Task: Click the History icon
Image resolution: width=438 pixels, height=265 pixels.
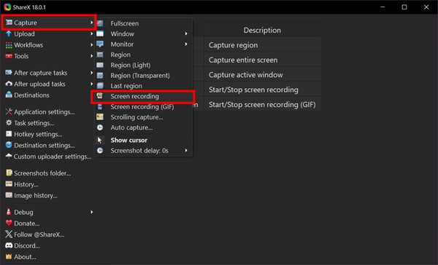Action: pos(9,184)
